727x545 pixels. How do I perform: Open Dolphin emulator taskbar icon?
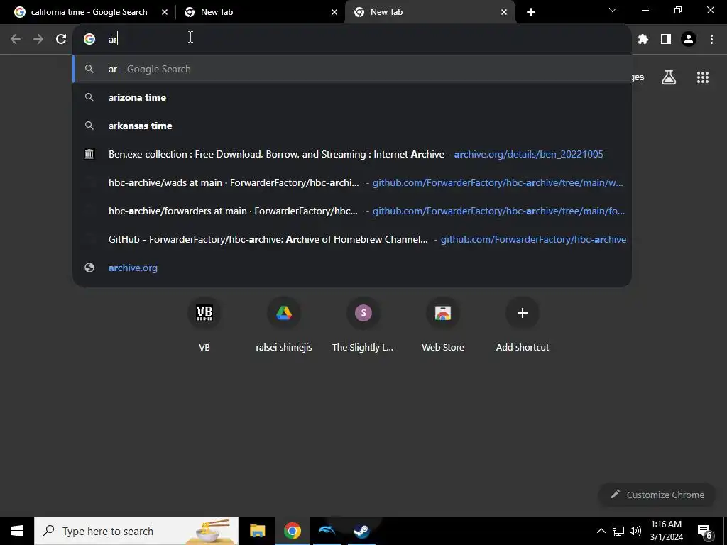click(327, 531)
